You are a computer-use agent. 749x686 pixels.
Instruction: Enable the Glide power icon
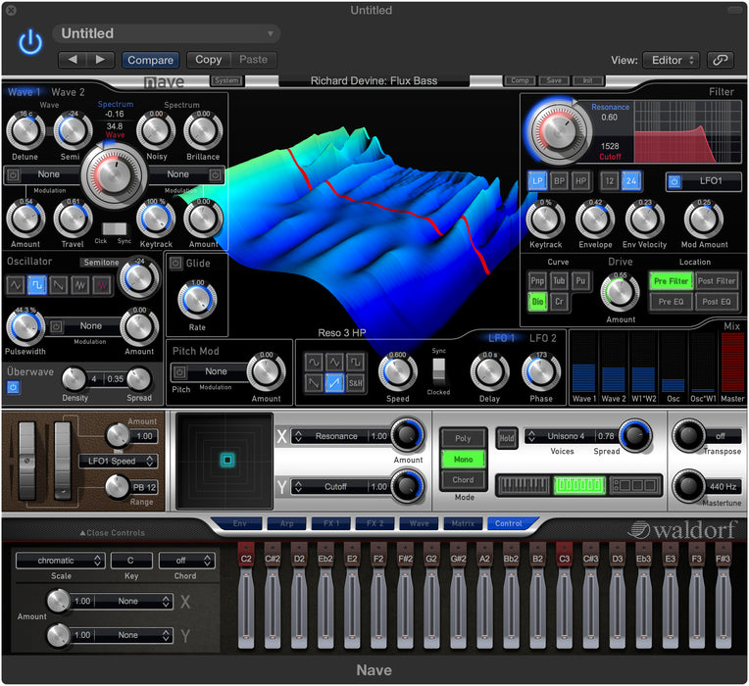point(175,263)
